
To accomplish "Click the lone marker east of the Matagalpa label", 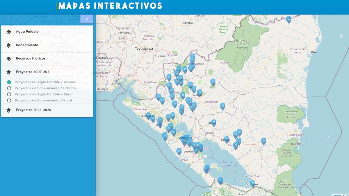I will click(222, 106).
